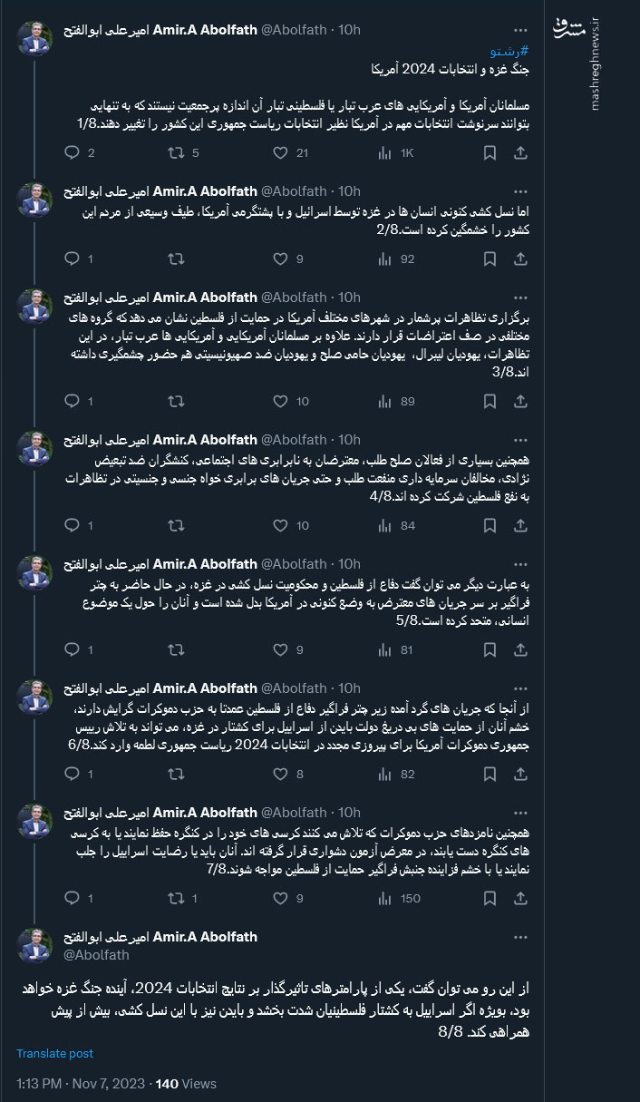Viewport: 640px width, 1102px height.
Task: Share the 5/8 tweet
Action: [520, 649]
